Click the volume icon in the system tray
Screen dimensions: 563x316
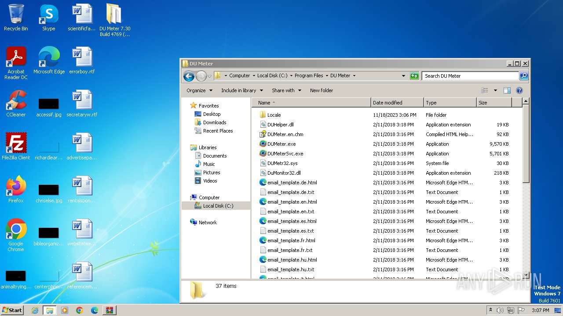500,310
